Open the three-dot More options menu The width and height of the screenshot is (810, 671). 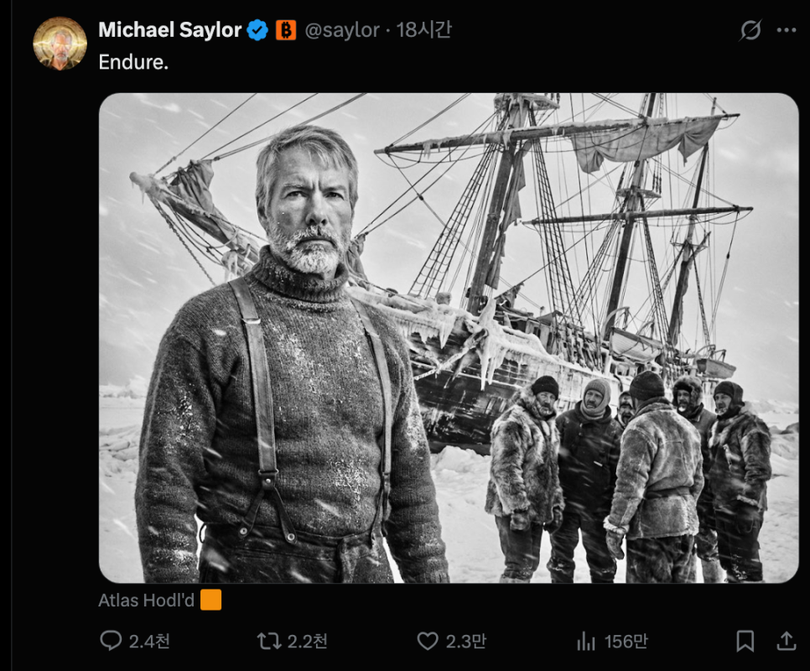click(x=787, y=30)
